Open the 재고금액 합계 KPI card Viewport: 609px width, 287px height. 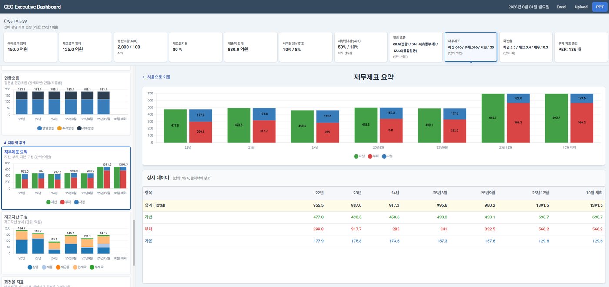[84, 47]
